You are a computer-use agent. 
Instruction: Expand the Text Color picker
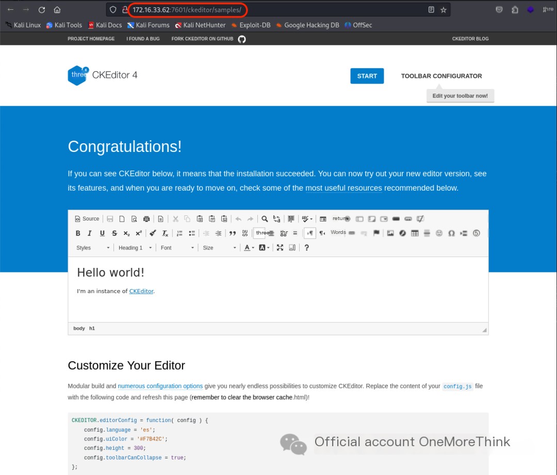[249, 248]
